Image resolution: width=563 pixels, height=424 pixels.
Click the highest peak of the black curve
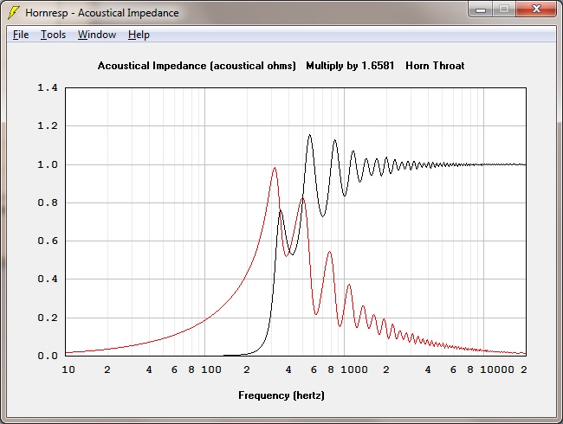pos(309,135)
